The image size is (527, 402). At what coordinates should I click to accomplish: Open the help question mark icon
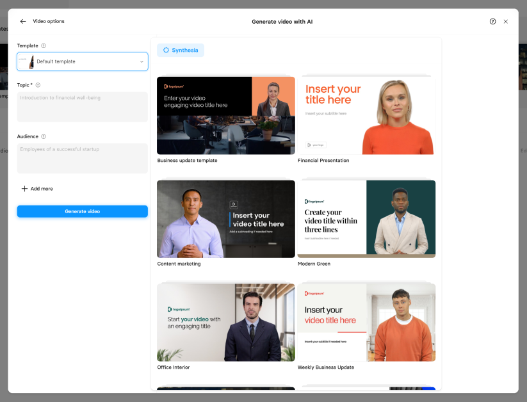pos(492,21)
